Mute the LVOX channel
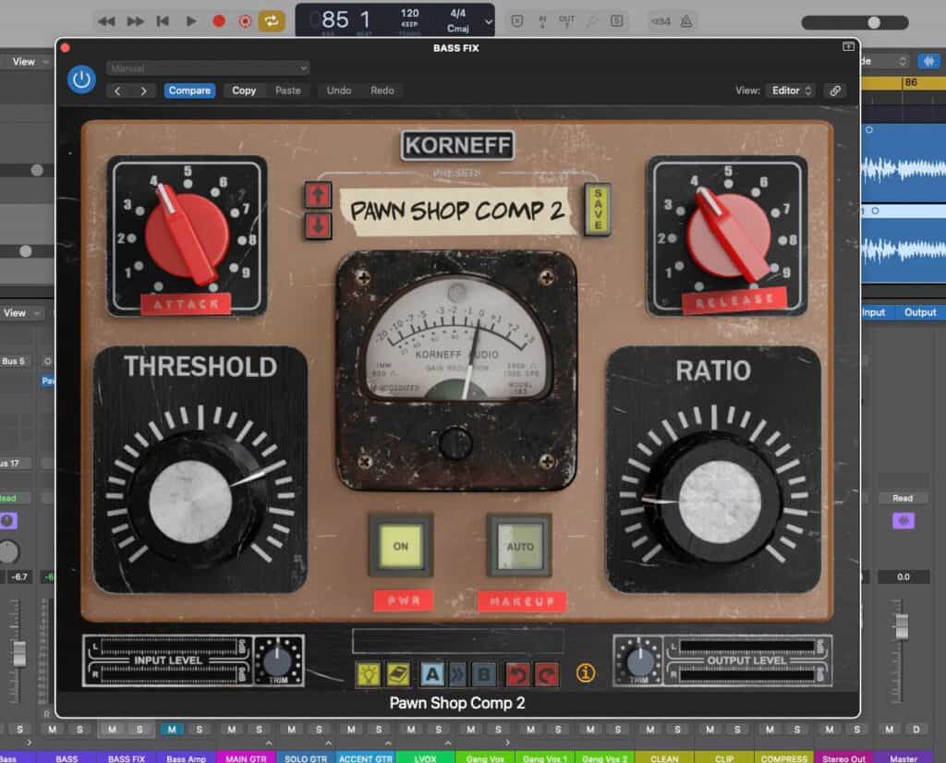Image resolution: width=946 pixels, height=763 pixels. point(411,729)
